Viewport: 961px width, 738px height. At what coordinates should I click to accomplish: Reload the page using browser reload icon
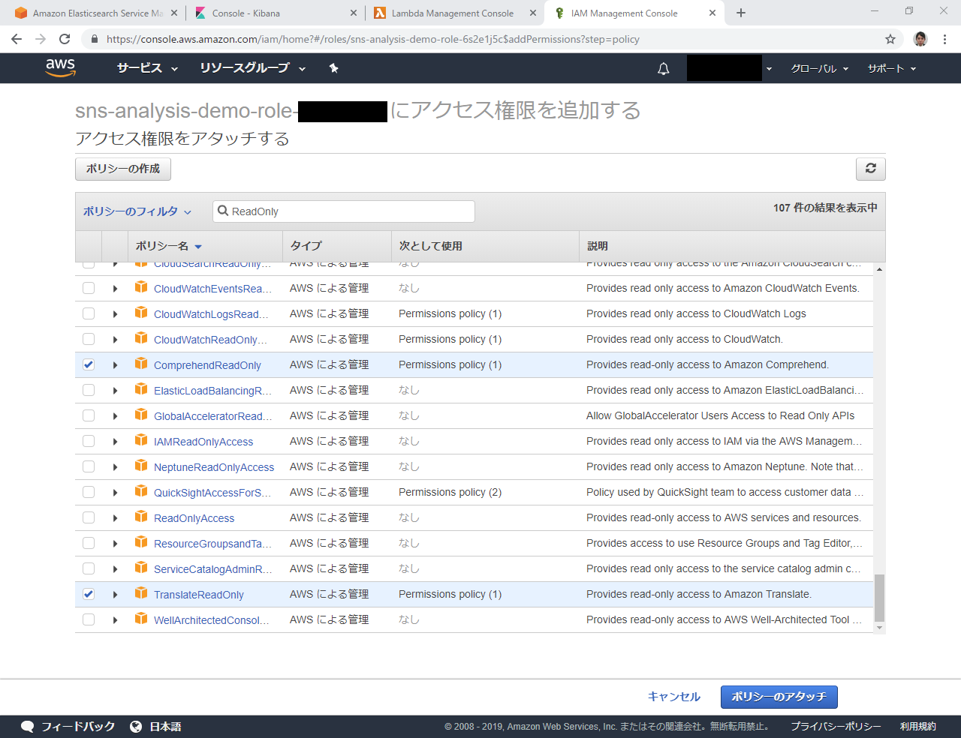(65, 39)
